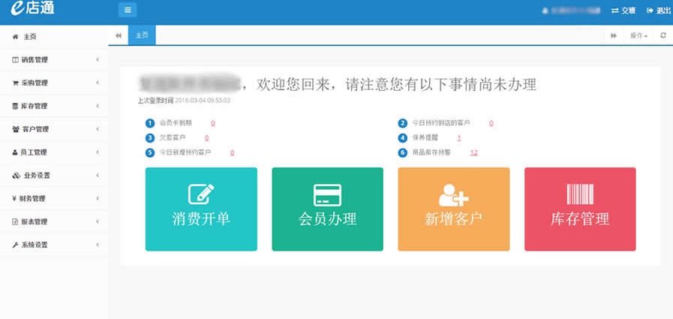Expand the 报表管理 chevron
This screenshot has height=319, width=673.
pos(98,222)
